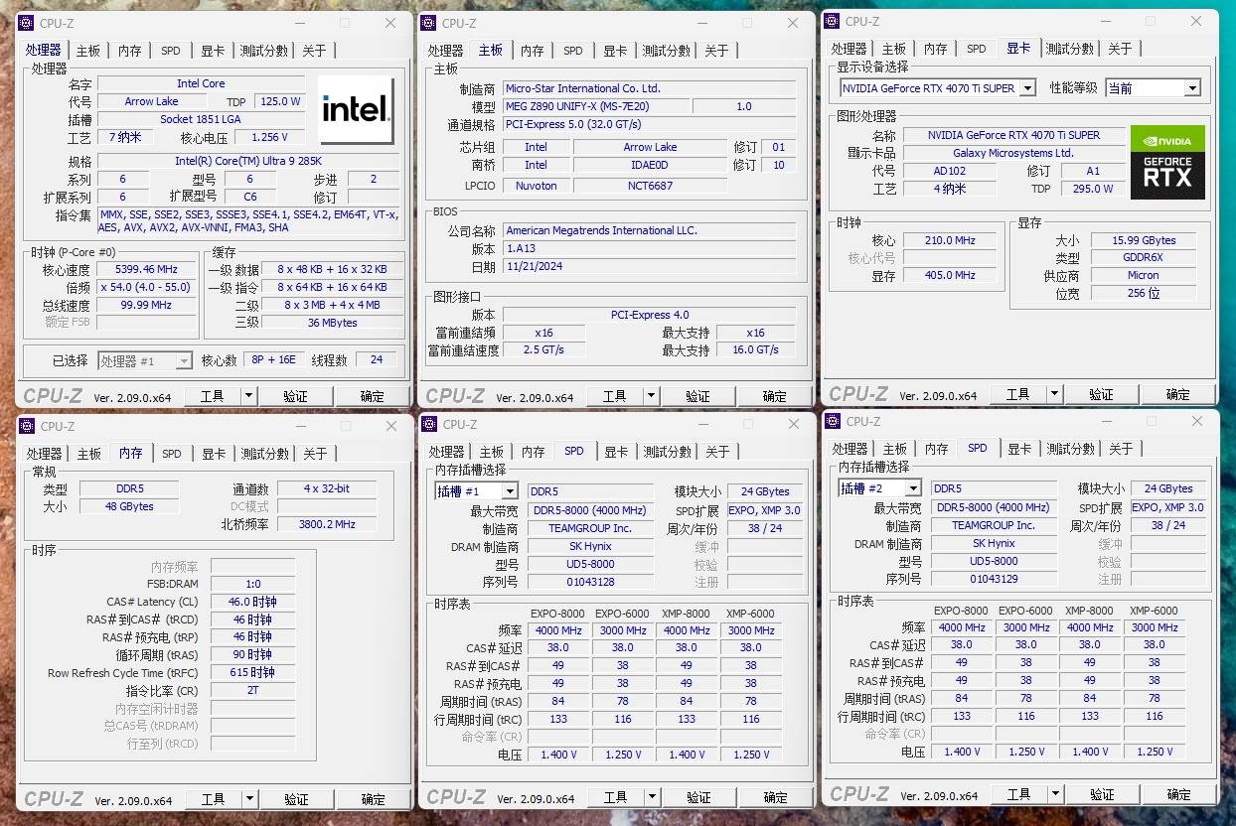Click the 通道规格 PCI-Express 5.0 value

pyautogui.click(x=649, y=125)
